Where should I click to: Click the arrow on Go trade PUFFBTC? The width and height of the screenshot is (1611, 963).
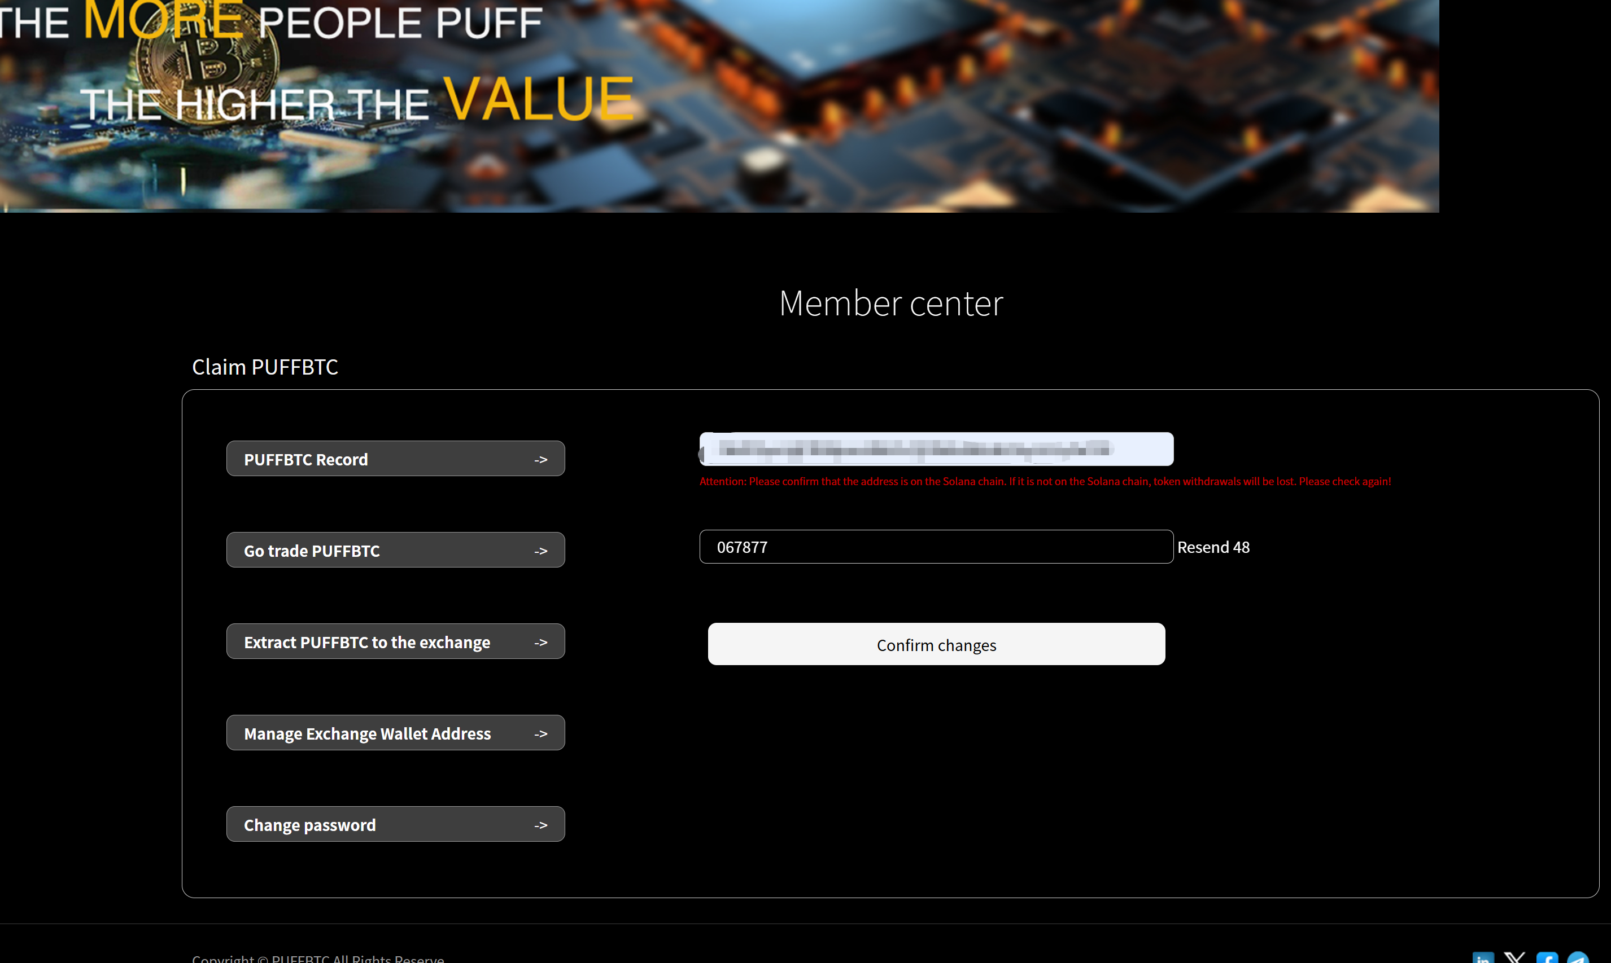tap(540, 551)
